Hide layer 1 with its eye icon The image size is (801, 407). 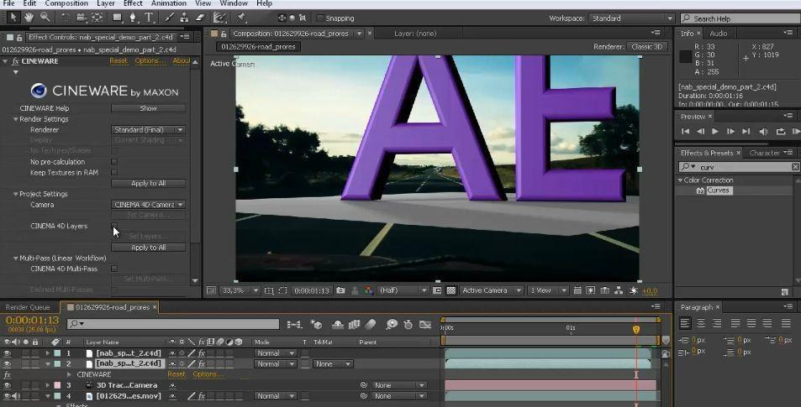click(8, 353)
